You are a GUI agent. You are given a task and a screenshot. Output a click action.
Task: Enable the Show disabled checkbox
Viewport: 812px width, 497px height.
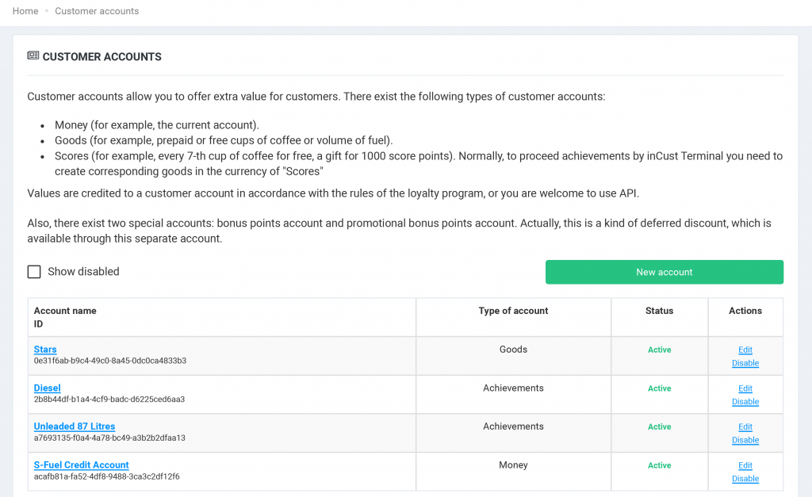point(34,271)
